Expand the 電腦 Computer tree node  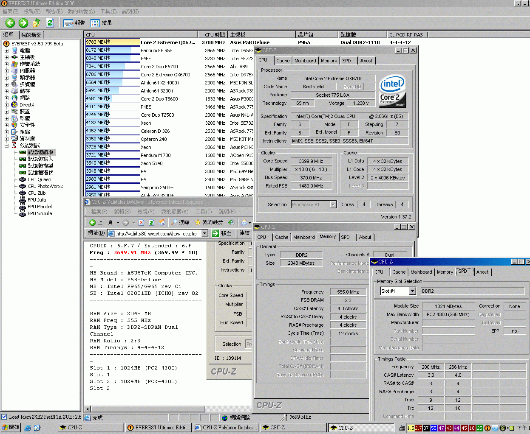[7, 50]
